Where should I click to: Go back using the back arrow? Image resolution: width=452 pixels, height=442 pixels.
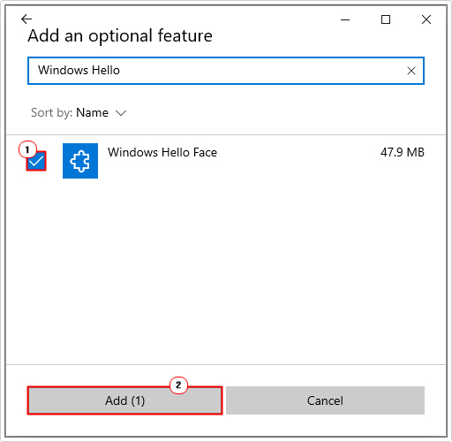[x=26, y=19]
